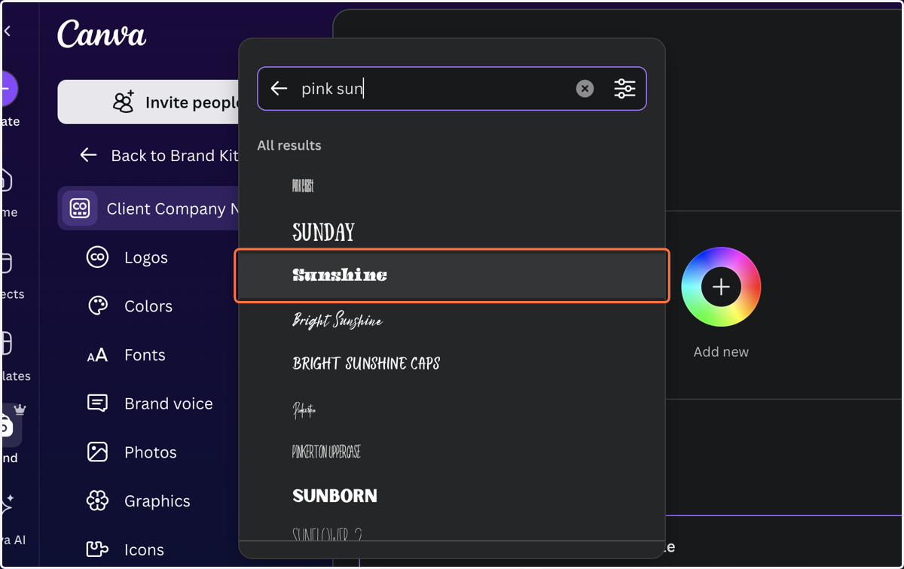
Task: Click the Graphics flower icon
Action: click(x=97, y=501)
